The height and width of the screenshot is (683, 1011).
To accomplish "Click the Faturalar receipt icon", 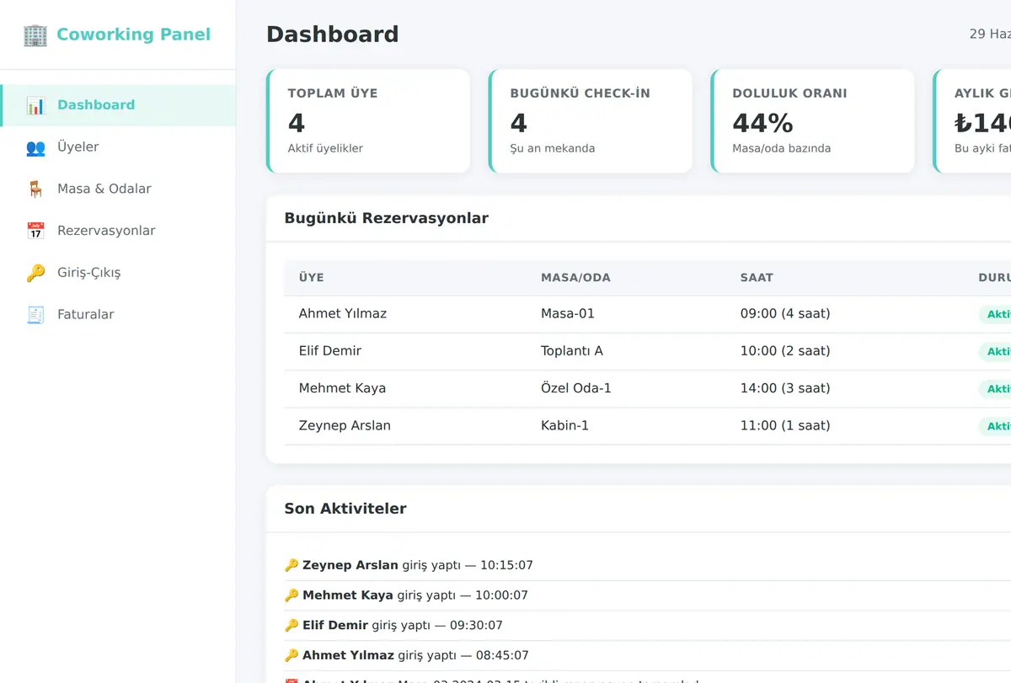I will point(35,315).
